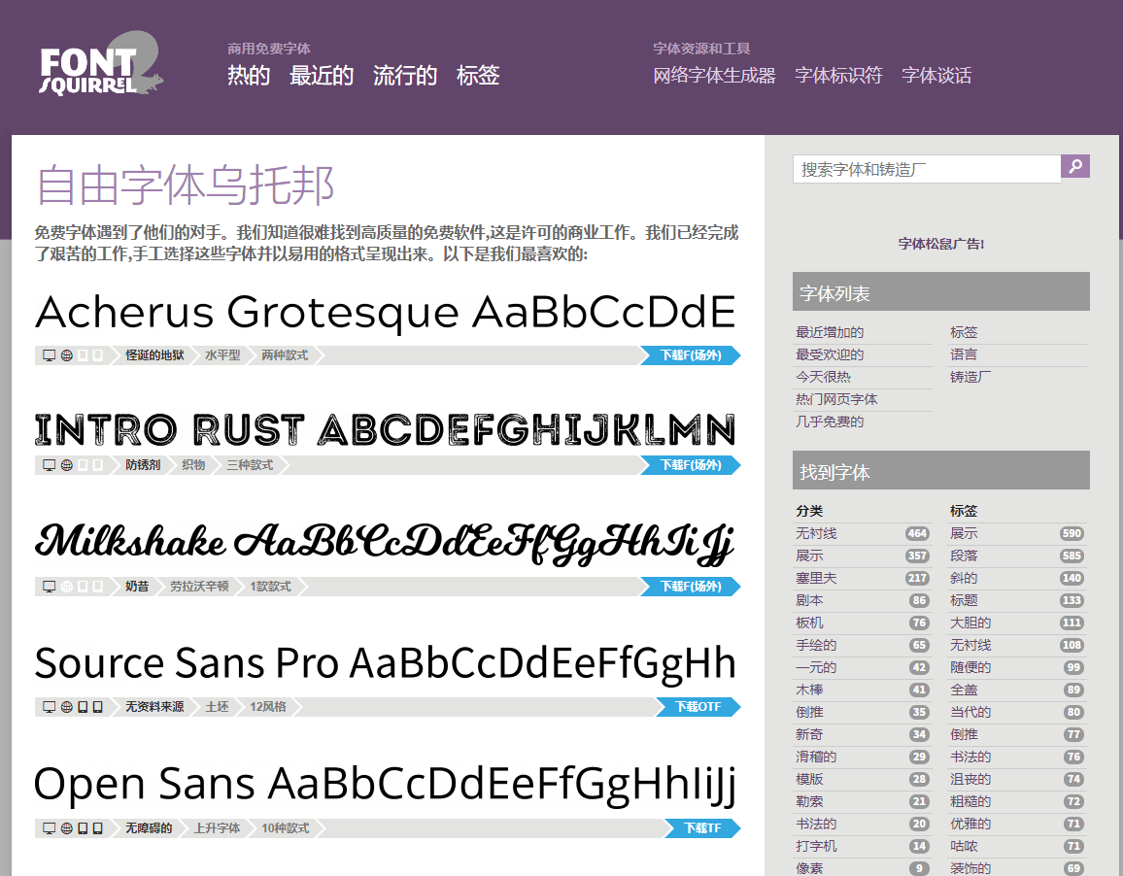
Task: Download Open Sans via 下载TF button
Action: pyautogui.click(x=703, y=828)
